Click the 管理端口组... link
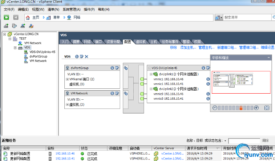Screen dimensions: 275x161 (x=249, y=48)
